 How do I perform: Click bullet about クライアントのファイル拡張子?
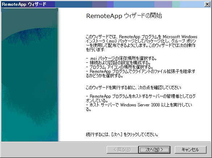point(140,74)
